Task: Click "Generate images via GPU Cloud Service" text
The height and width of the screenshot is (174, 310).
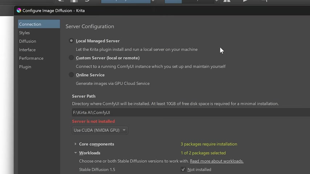Action: pos(113,83)
